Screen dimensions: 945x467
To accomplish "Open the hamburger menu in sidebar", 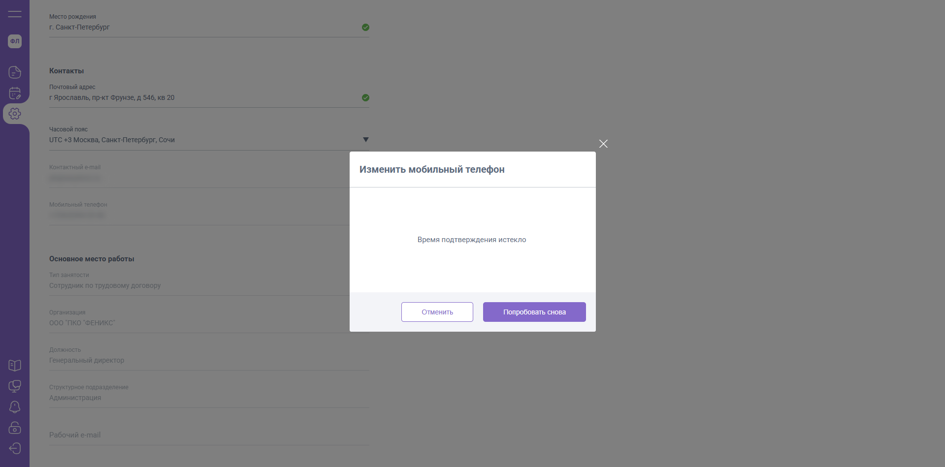I will (x=15, y=14).
